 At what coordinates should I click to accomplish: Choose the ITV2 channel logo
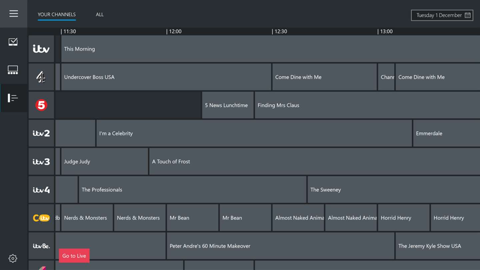[41, 133]
